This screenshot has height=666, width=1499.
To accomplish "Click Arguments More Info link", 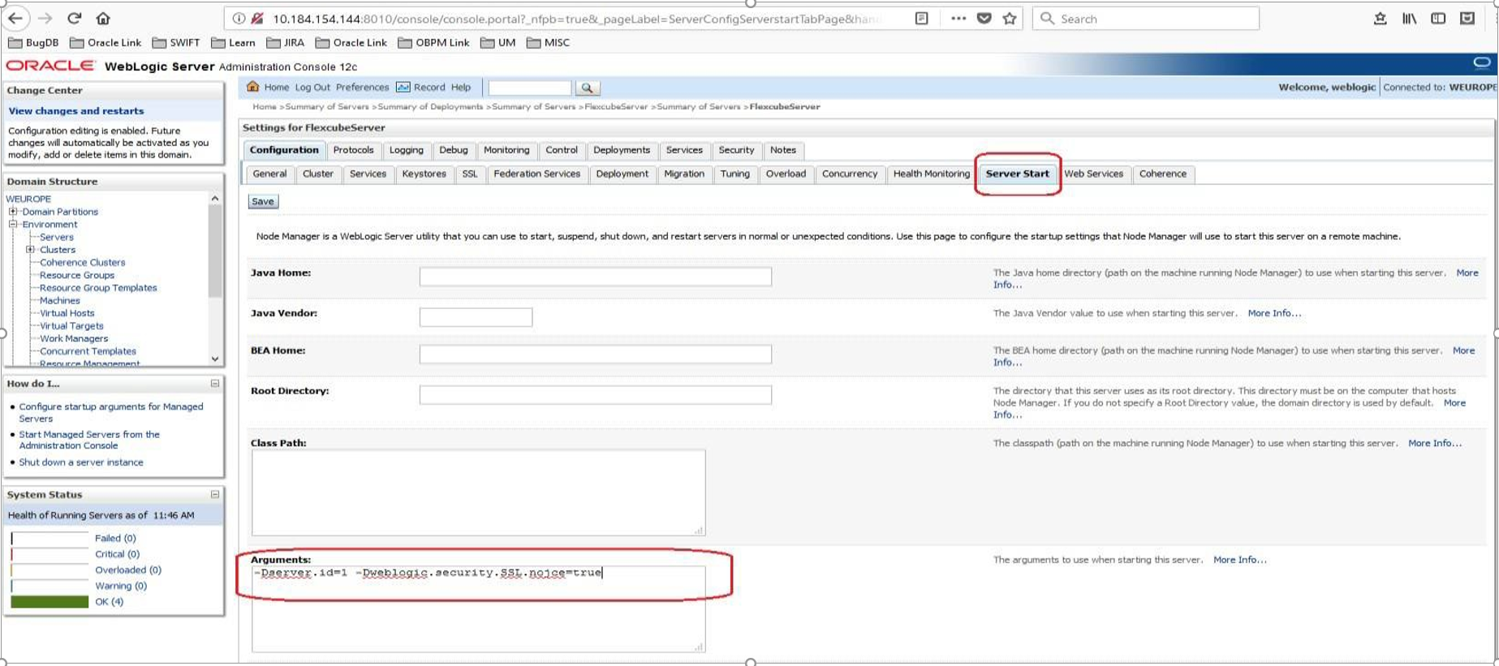I will click(x=1239, y=560).
